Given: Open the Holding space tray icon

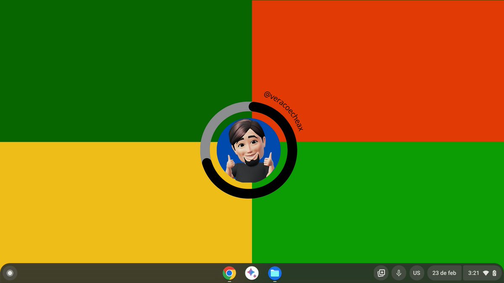Looking at the screenshot, I should click(381, 273).
